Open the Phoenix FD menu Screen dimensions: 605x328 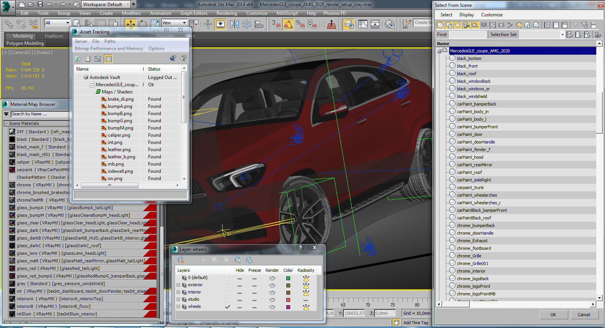[x=335, y=13]
